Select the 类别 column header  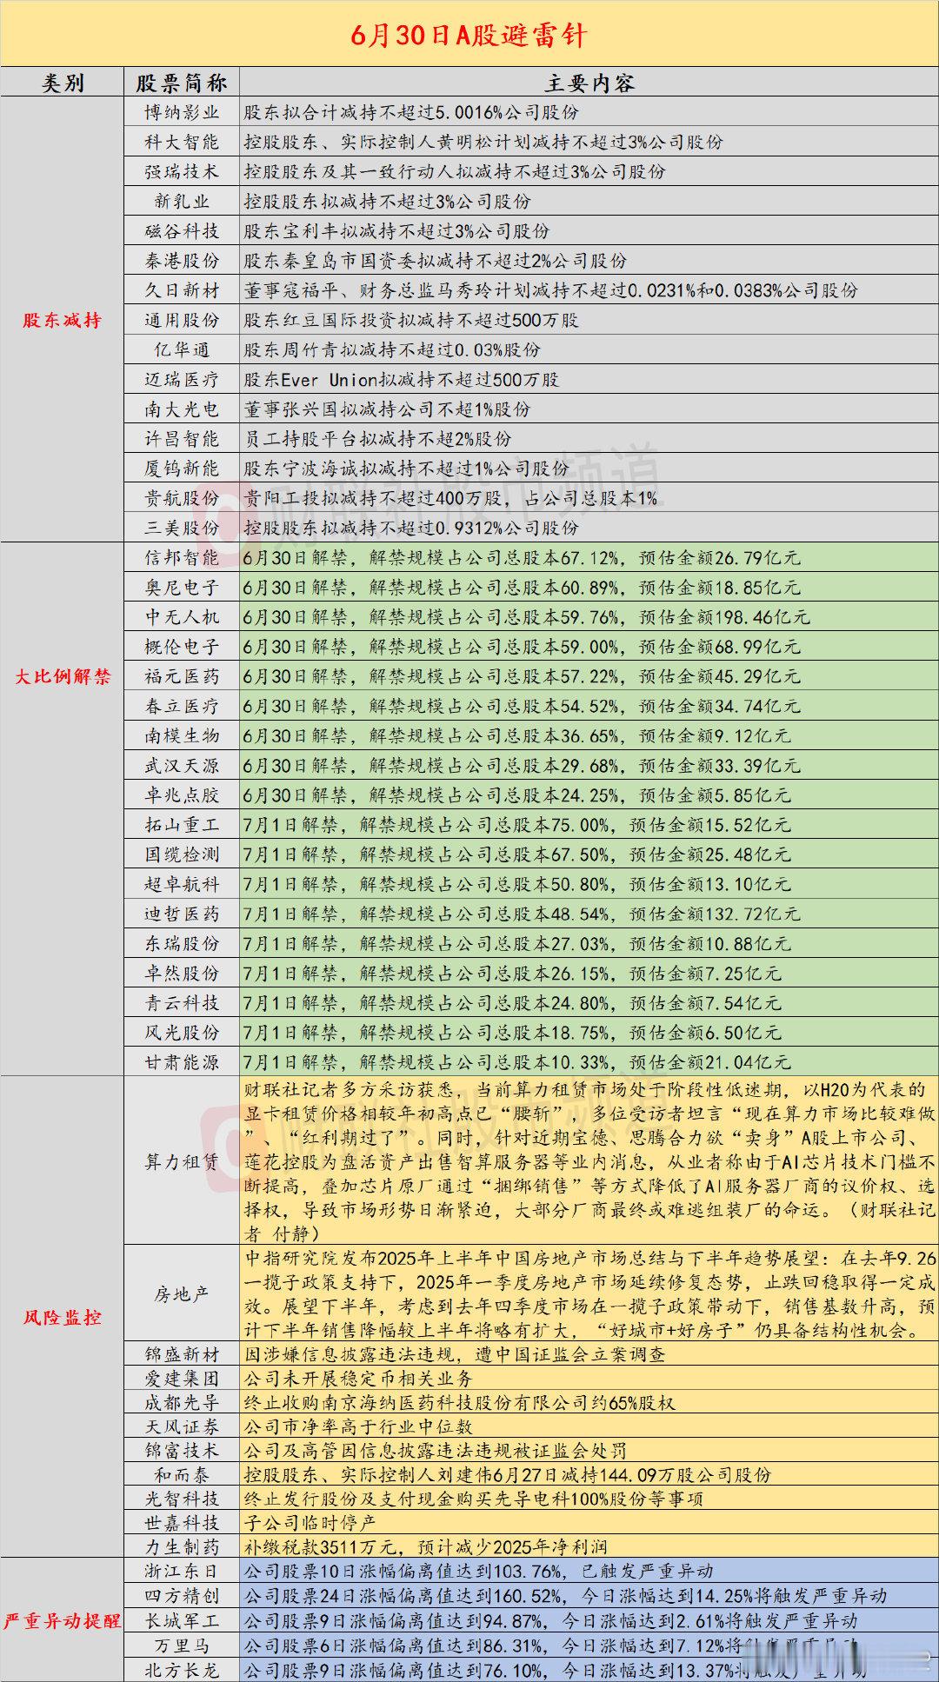coord(63,83)
